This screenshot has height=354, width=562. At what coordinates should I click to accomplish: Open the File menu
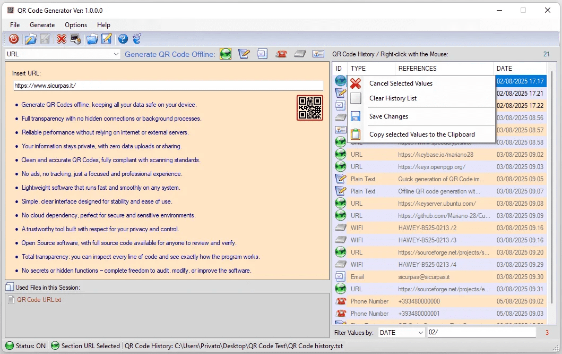[x=15, y=25]
